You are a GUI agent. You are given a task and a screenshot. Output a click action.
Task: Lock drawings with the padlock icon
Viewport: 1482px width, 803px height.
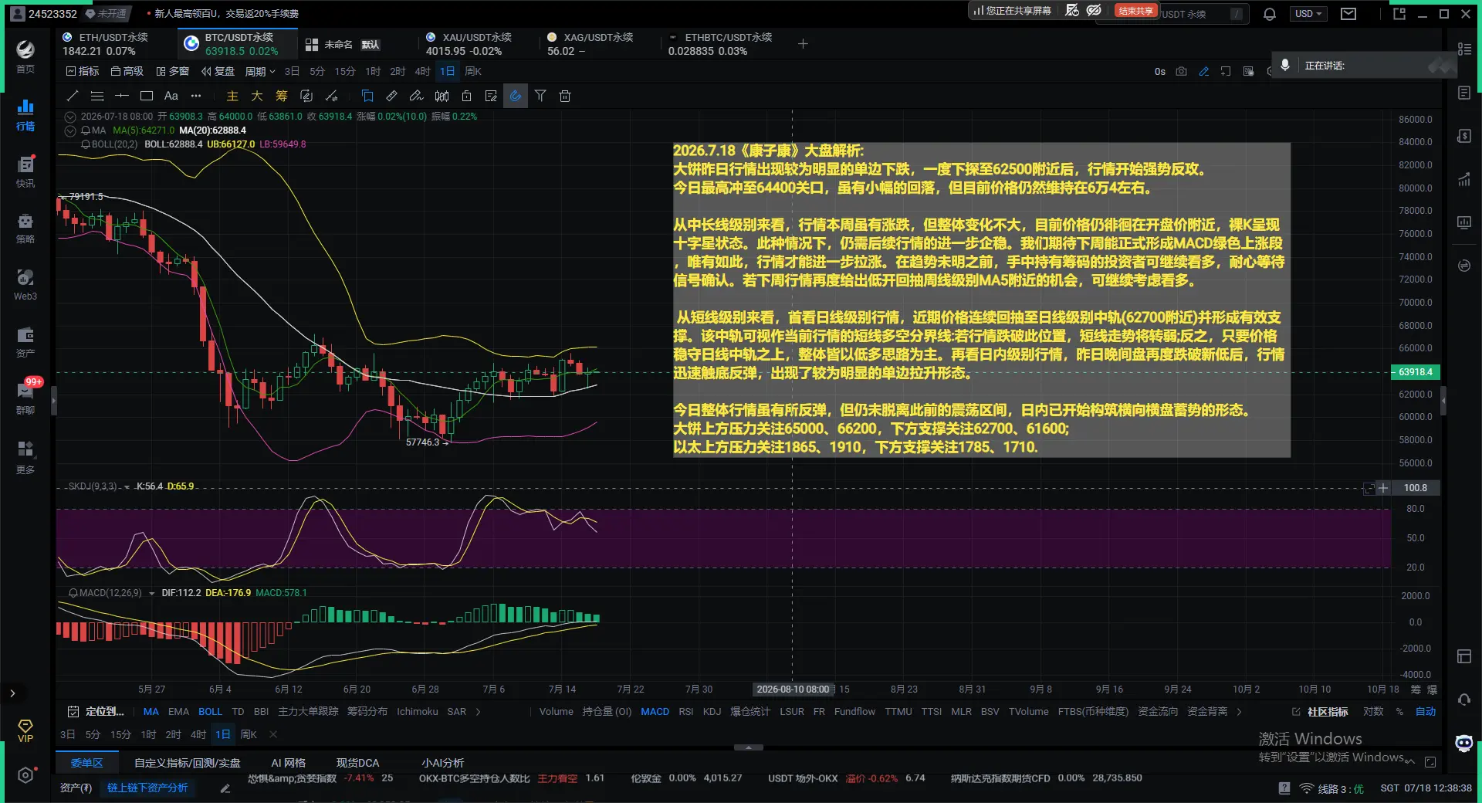point(466,96)
